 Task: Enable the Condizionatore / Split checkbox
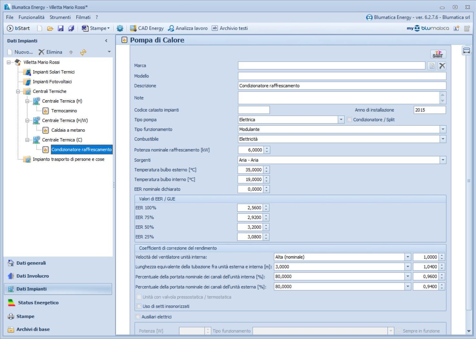click(349, 120)
